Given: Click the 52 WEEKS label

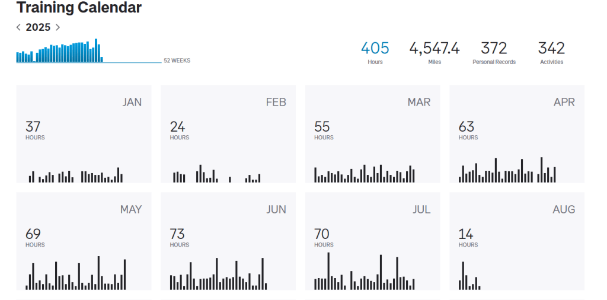Looking at the screenshot, I should coord(177,60).
